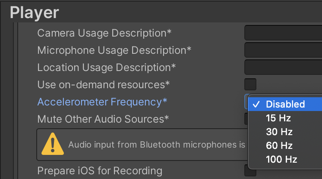
Task: Click the Player section header
Action: [35, 12]
